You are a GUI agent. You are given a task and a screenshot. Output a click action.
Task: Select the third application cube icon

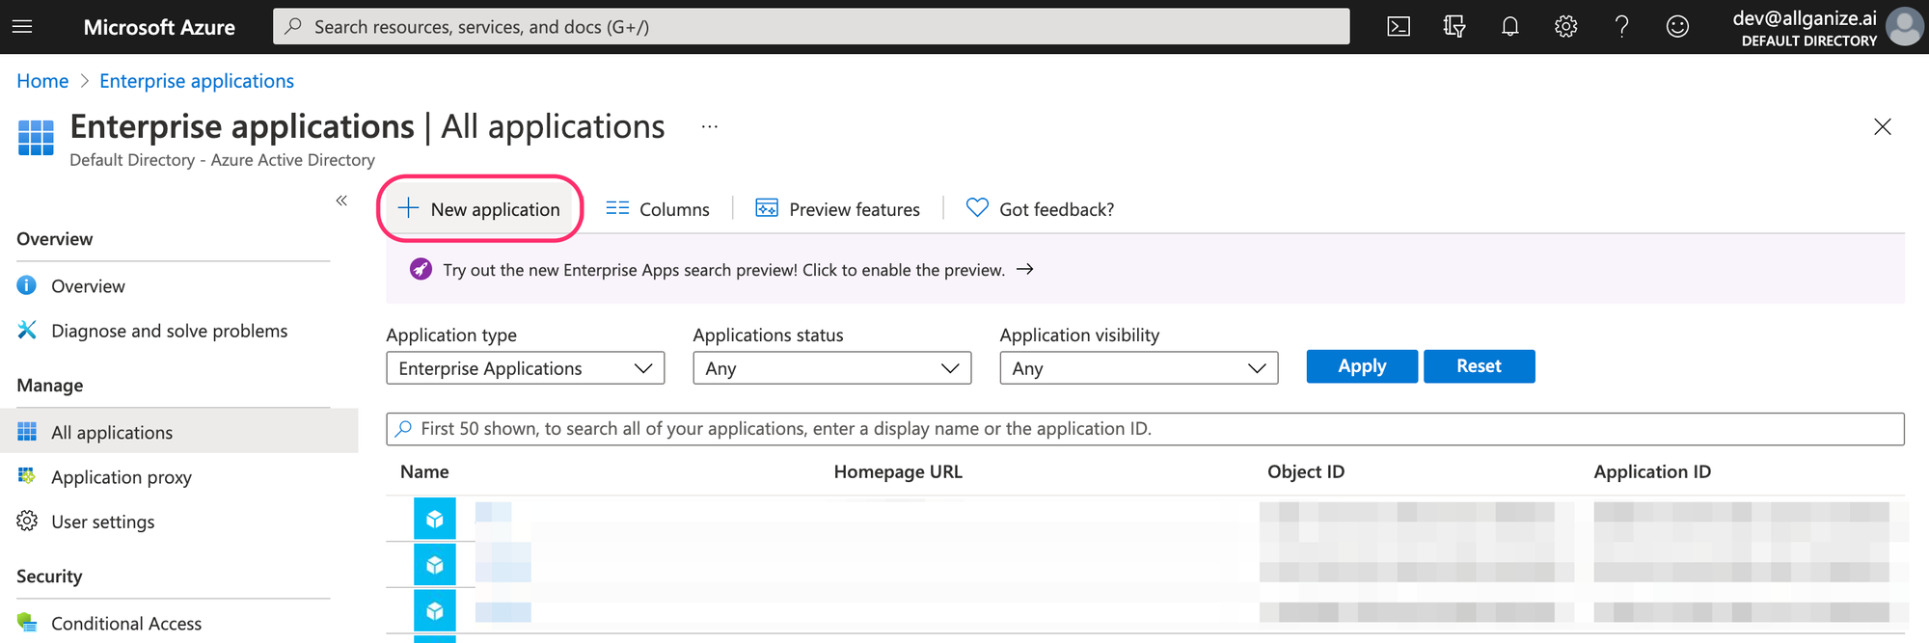pyautogui.click(x=435, y=610)
